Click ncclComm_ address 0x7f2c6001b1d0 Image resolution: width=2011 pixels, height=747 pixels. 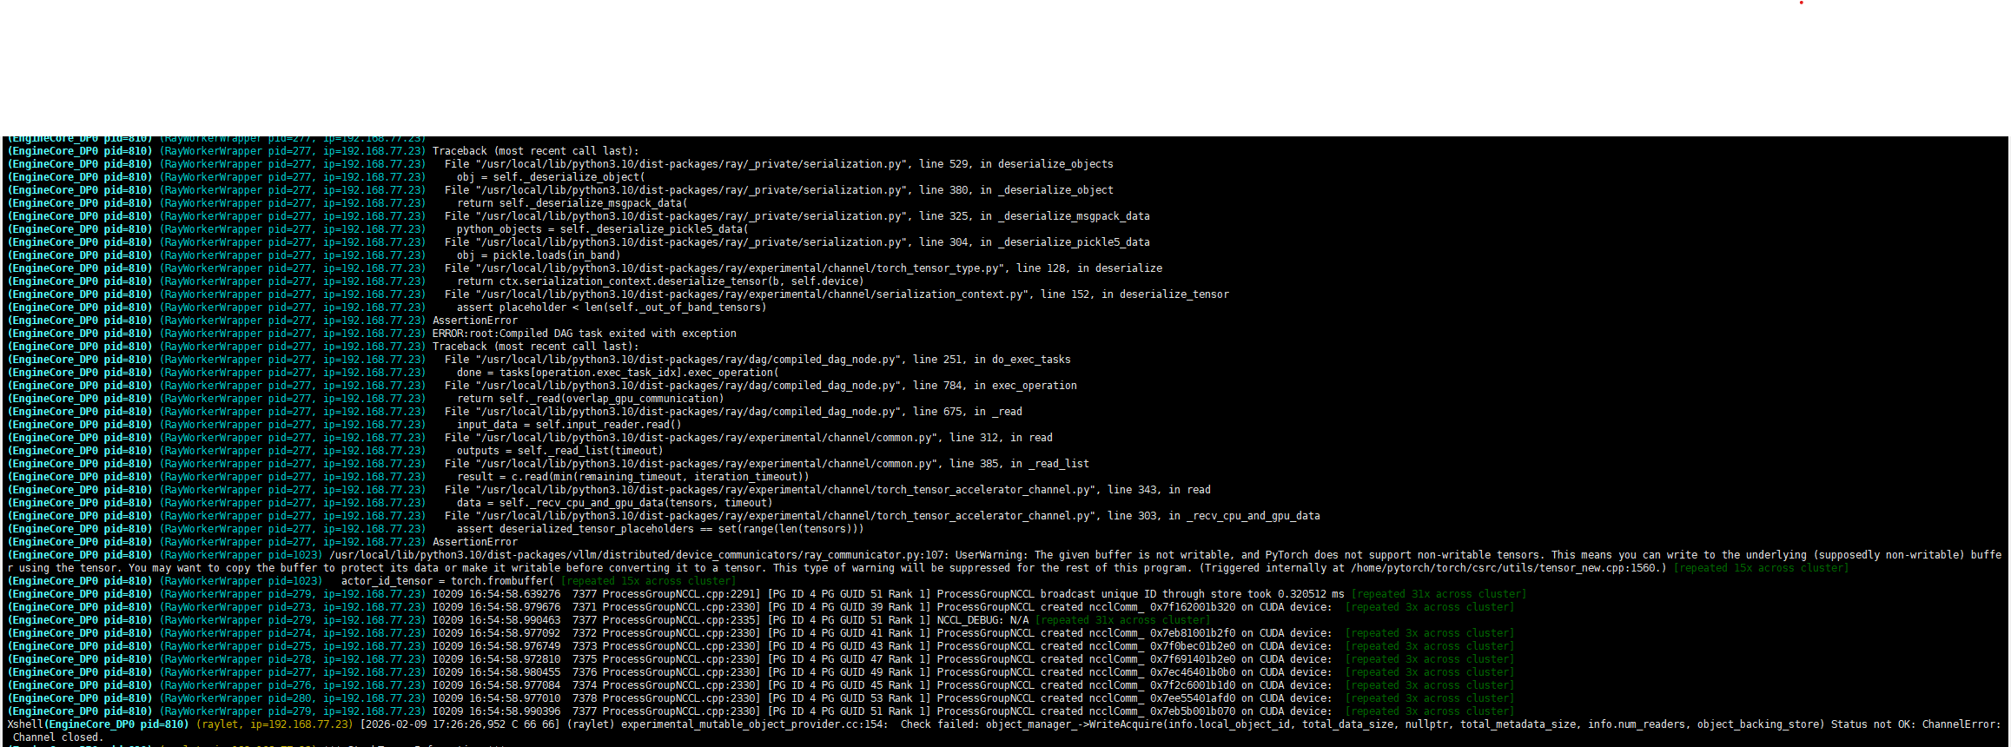coord(1193,685)
